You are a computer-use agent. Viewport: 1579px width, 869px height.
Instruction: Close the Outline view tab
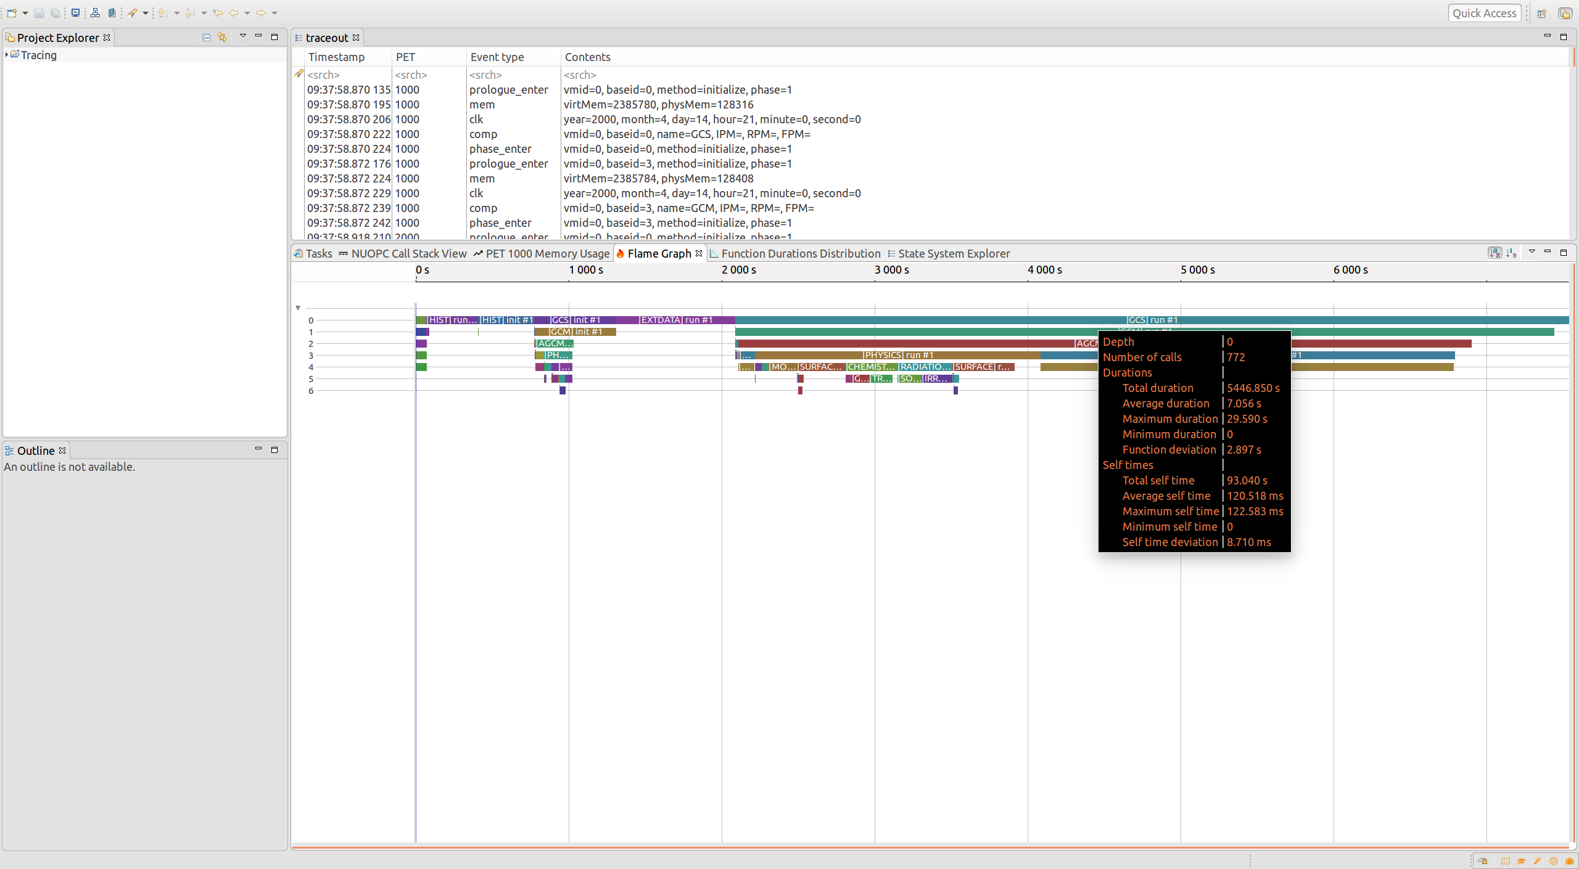[x=62, y=451]
